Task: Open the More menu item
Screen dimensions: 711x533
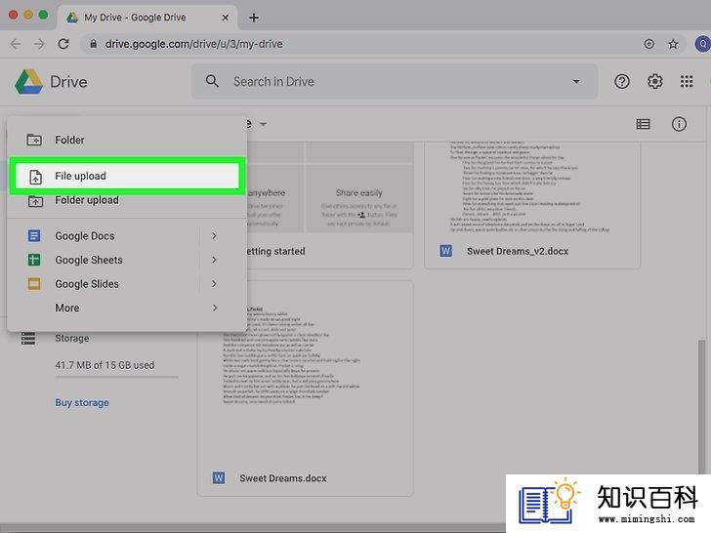Action: pyautogui.click(x=127, y=307)
